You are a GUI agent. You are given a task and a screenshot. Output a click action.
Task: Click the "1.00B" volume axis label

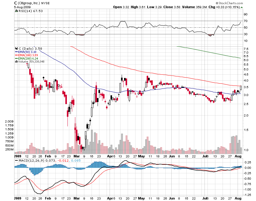[x=9, y=138]
